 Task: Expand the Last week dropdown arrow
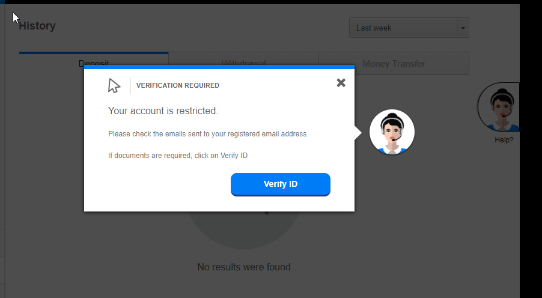pyautogui.click(x=463, y=28)
